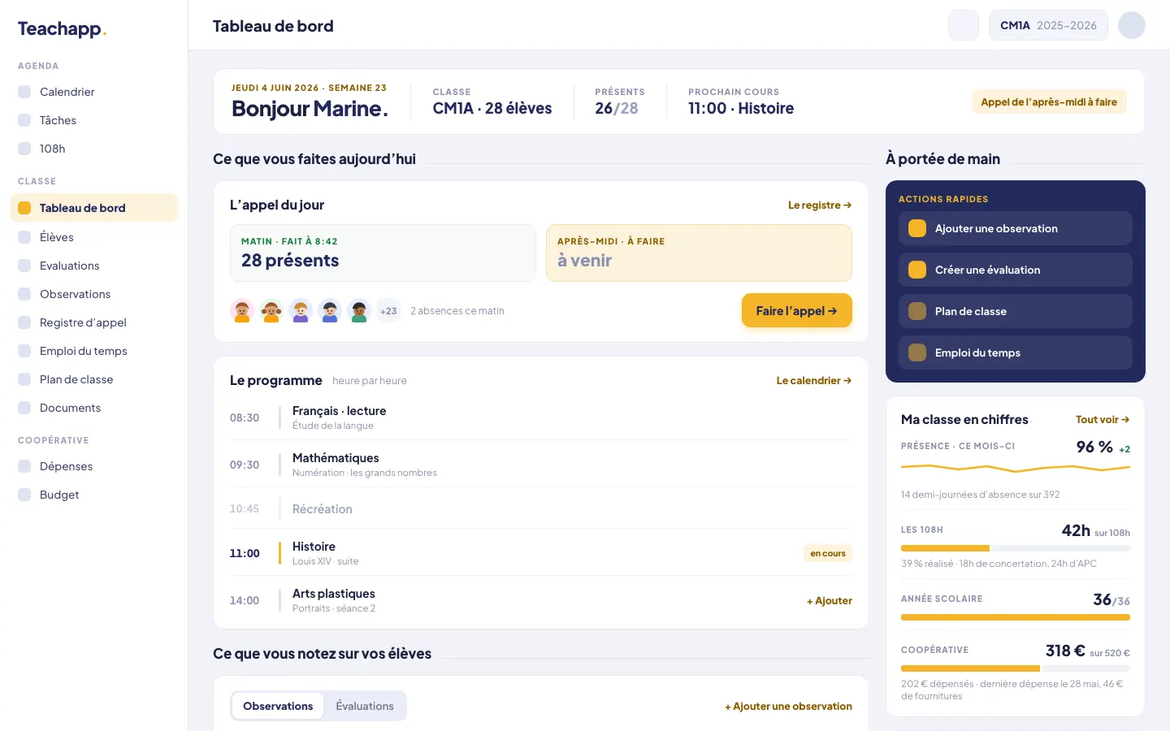
Task: Open Registre d'appel from sidebar menu
Action: pos(94,322)
